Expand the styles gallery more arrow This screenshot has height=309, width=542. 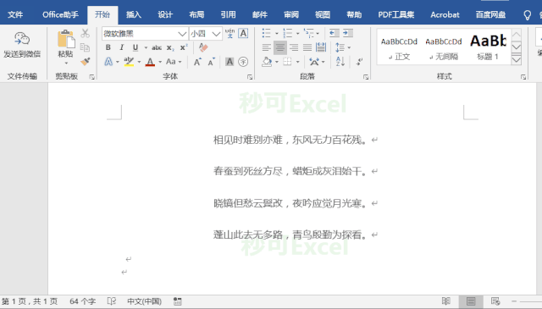coord(516,60)
